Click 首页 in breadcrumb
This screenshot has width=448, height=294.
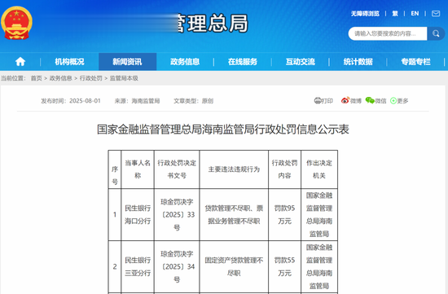pyautogui.click(x=37, y=78)
